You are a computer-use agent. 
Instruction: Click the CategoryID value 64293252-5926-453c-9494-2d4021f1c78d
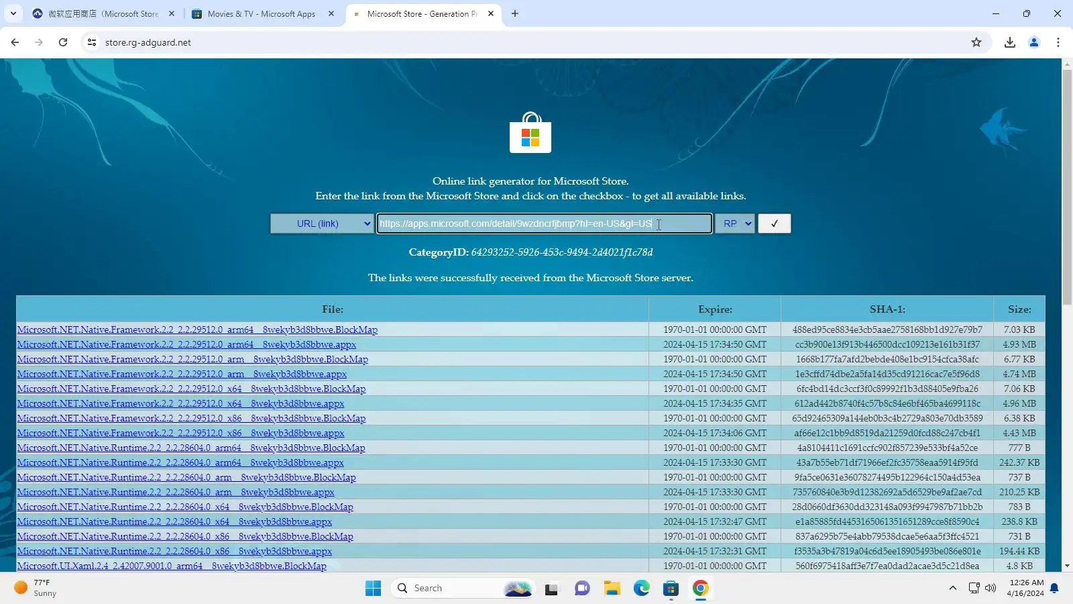(x=562, y=252)
